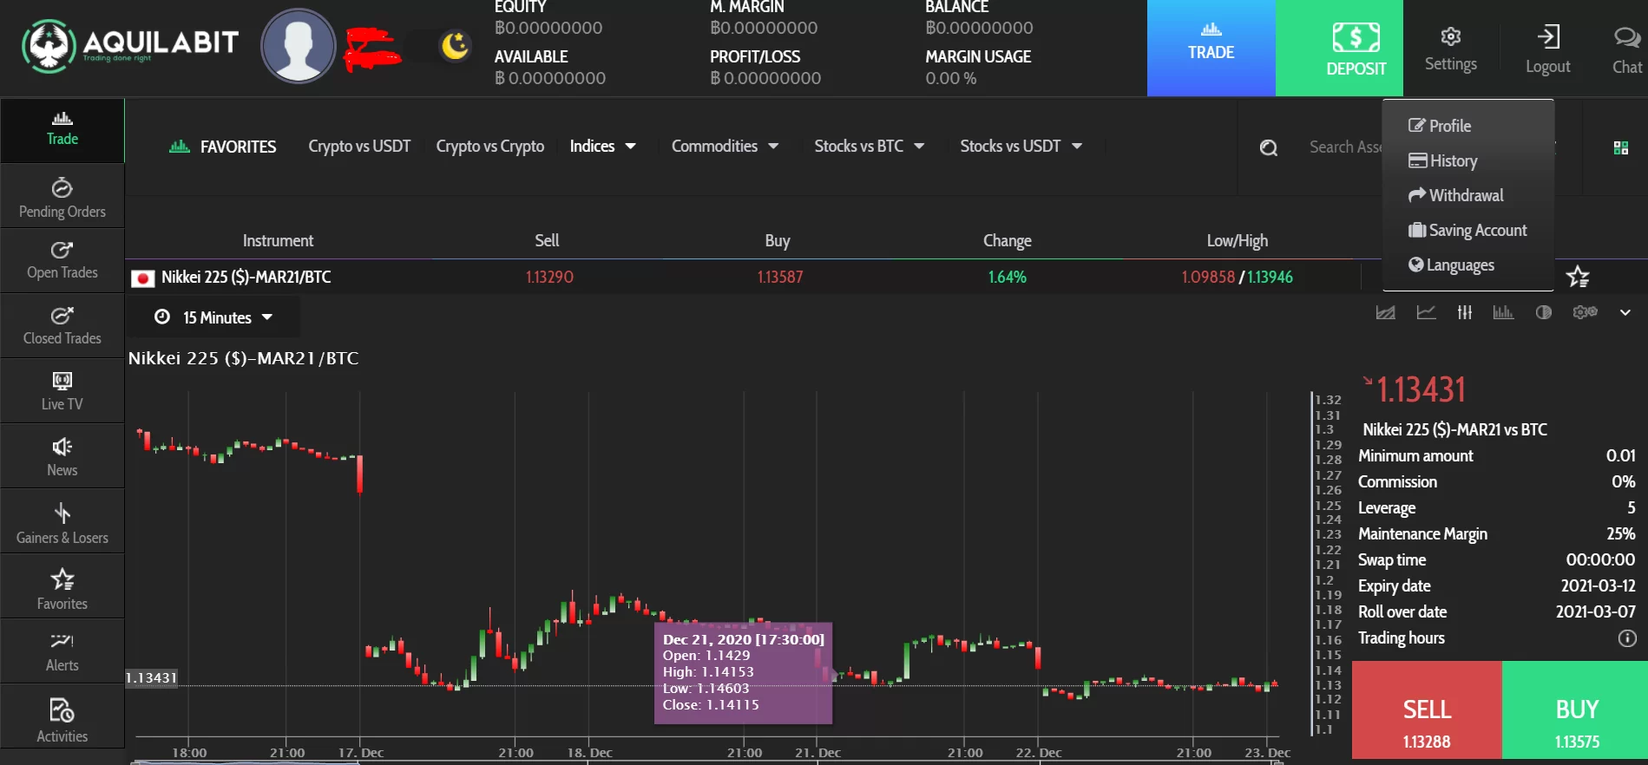Toggle night mode moon icon
Screen dimensions: 1648x765
[x=455, y=45]
